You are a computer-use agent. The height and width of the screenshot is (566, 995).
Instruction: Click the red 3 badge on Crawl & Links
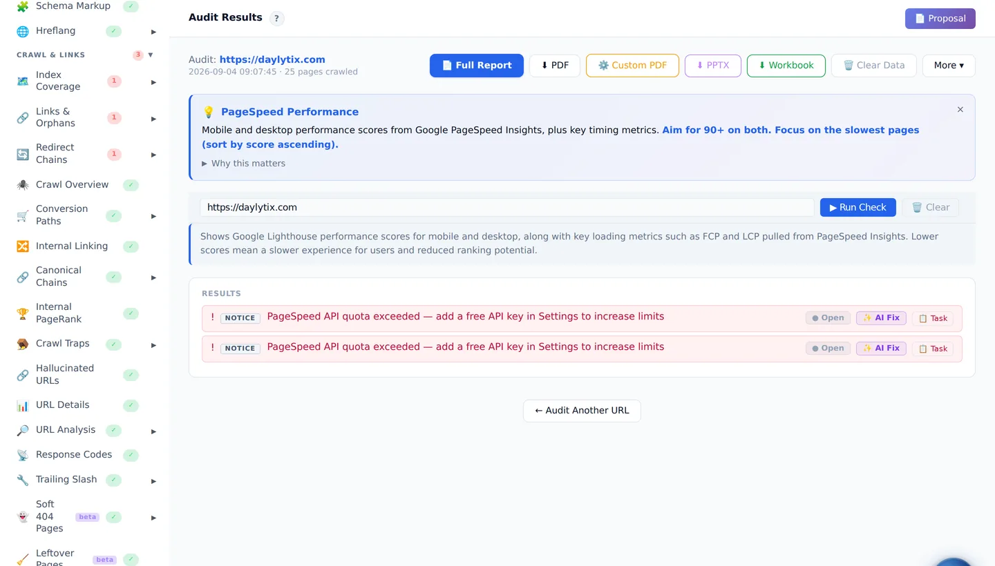138,55
